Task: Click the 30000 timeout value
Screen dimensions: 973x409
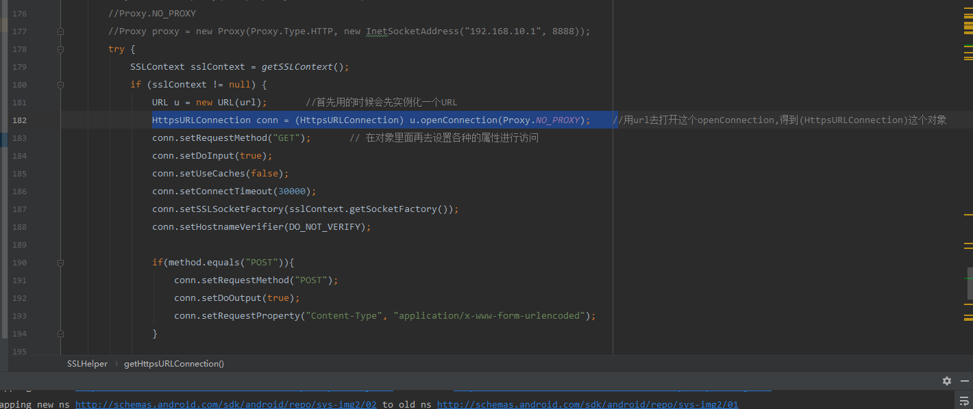Action: click(x=292, y=192)
